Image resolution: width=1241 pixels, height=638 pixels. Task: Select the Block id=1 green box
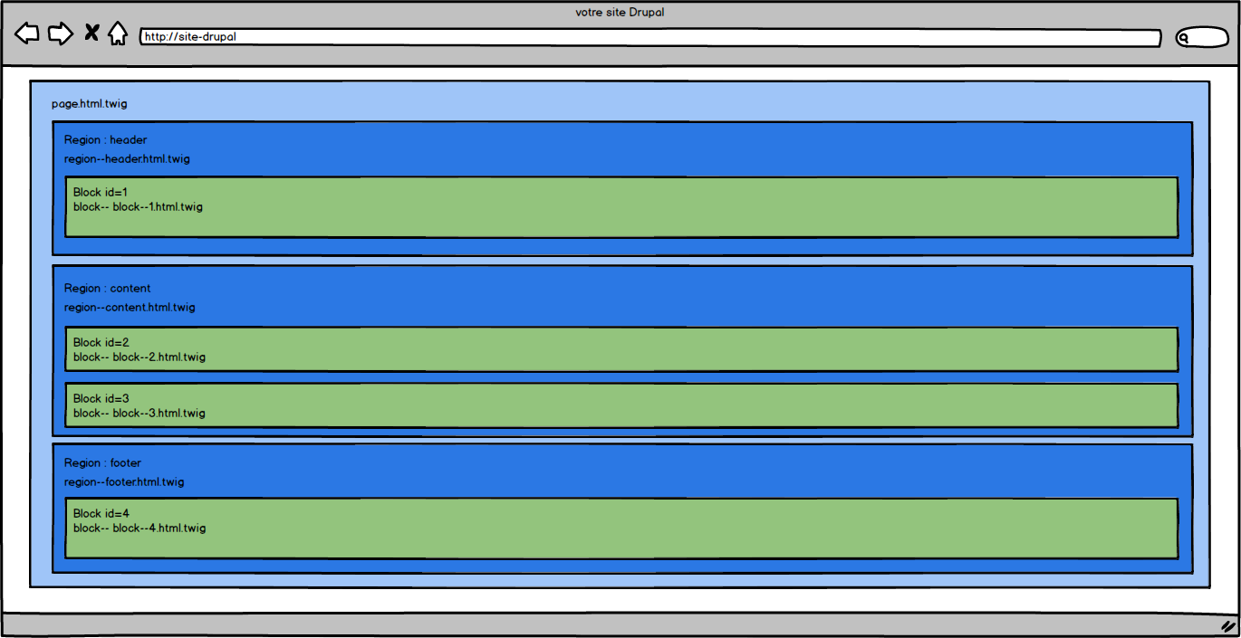[621, 207]
